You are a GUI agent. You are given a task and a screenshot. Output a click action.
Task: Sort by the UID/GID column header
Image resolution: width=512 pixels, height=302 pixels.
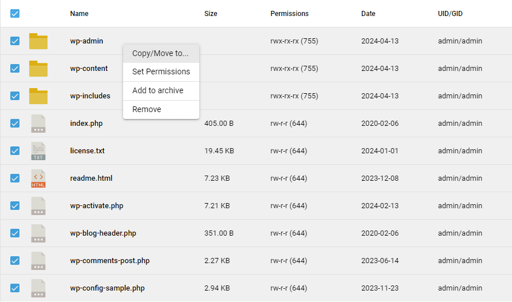[450, 14]
